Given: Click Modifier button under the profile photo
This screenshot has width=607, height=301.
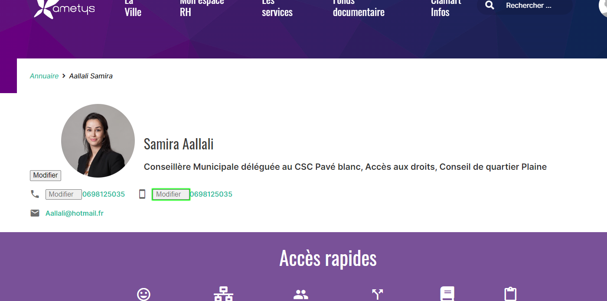Looking at the screenshot, I should tap(46, 175).
